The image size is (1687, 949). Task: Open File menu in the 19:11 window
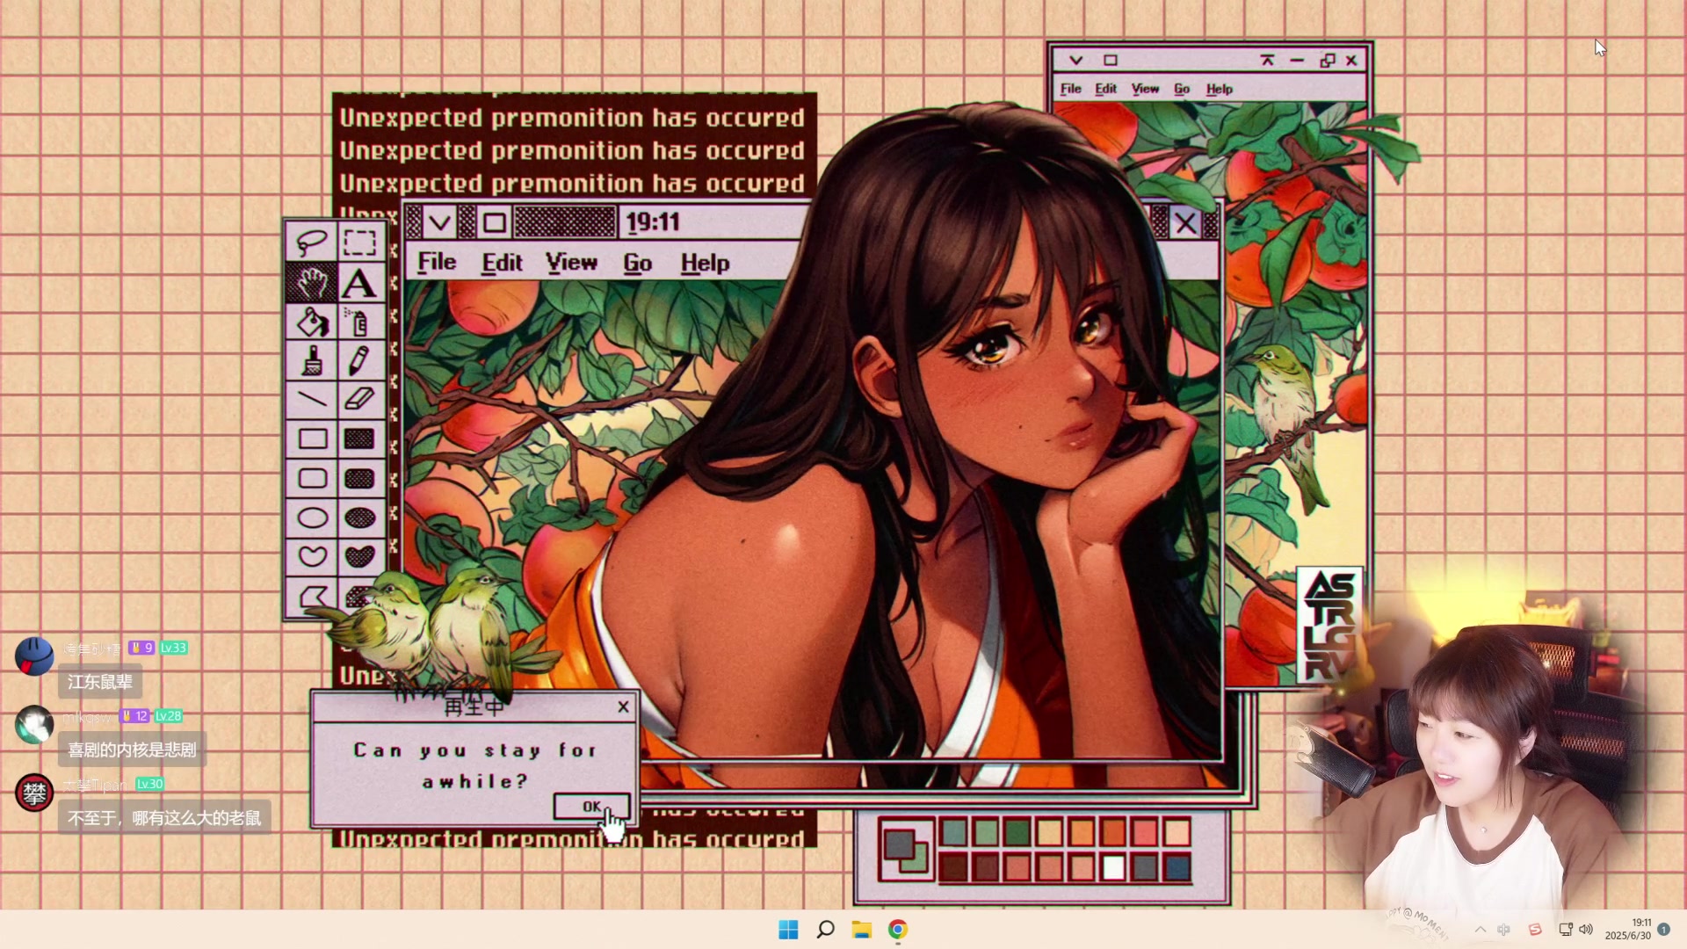coord(437,263)
